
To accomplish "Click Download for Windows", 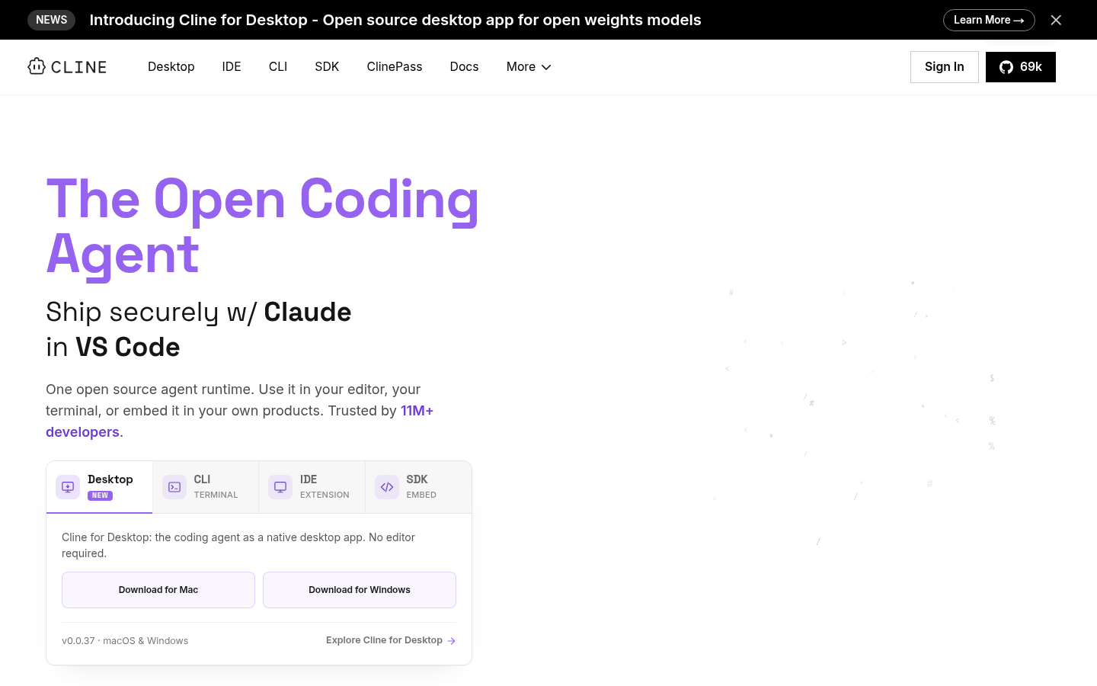I will click(360, 590).
